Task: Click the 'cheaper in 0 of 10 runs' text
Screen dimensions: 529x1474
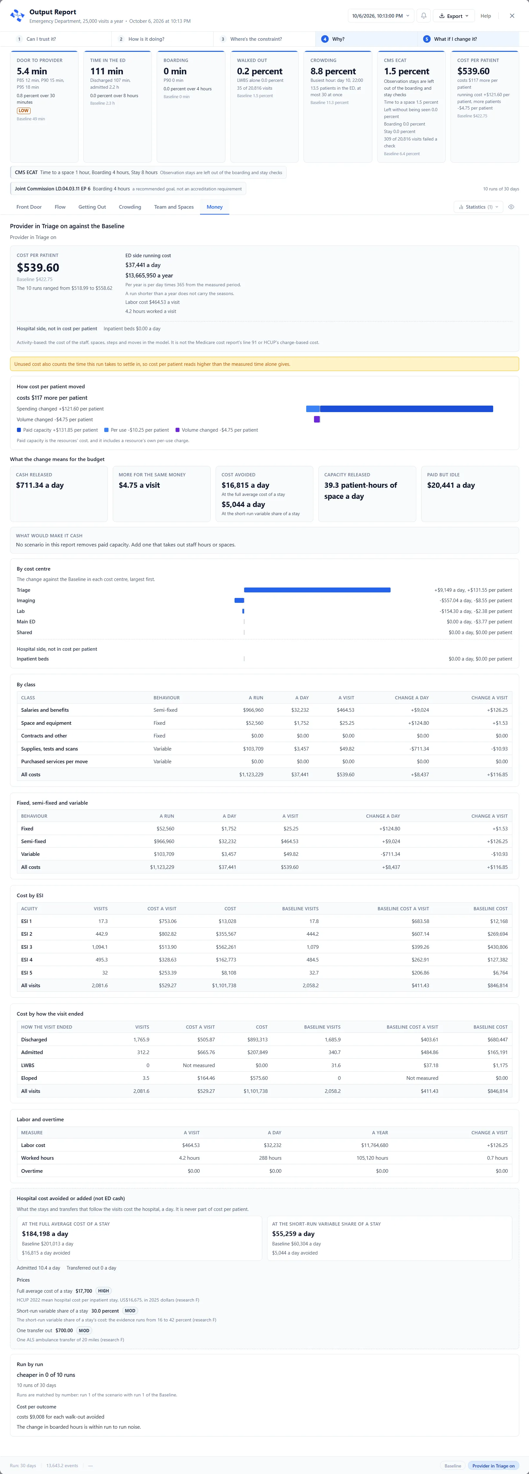Action: [46, 1375]
